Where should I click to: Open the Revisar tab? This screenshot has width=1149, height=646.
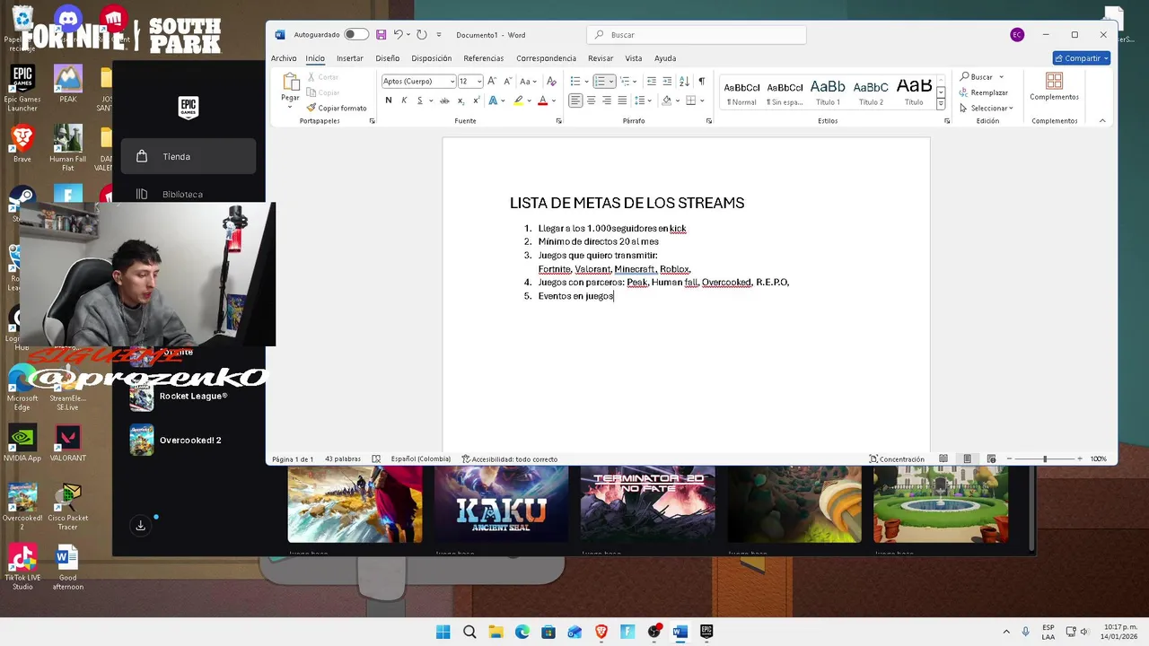[601, 58]
